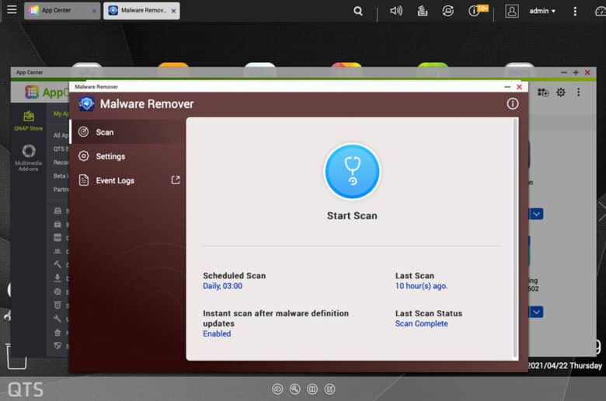This screenshot has width=606, height=401.
Task: Click first desktop page indicator icon
Action: 277,389
